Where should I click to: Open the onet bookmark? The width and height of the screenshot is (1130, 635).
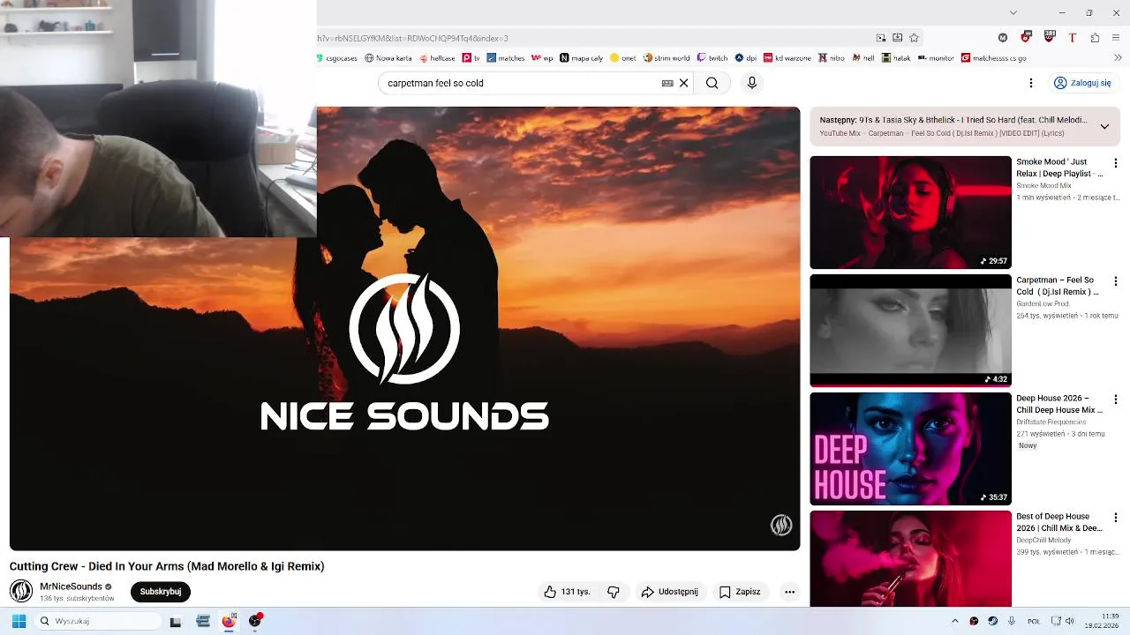[x=623, y=58]
